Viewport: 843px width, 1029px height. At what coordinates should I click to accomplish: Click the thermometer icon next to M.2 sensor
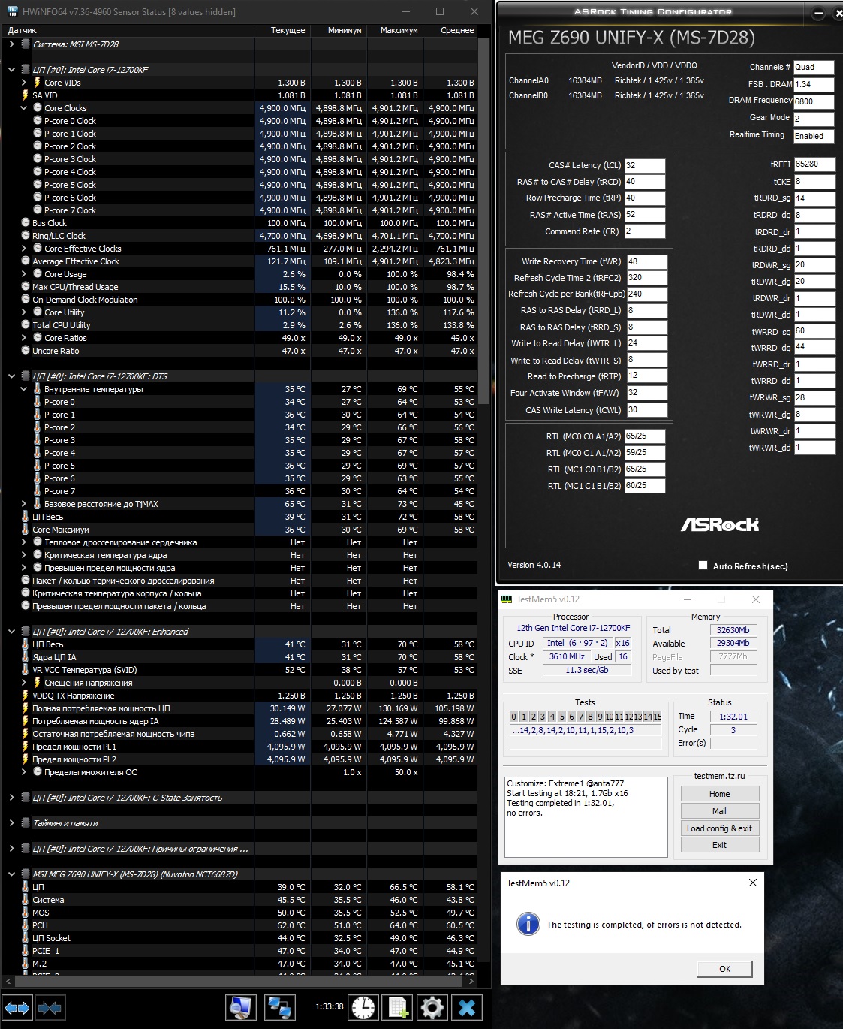coord(25,964)
